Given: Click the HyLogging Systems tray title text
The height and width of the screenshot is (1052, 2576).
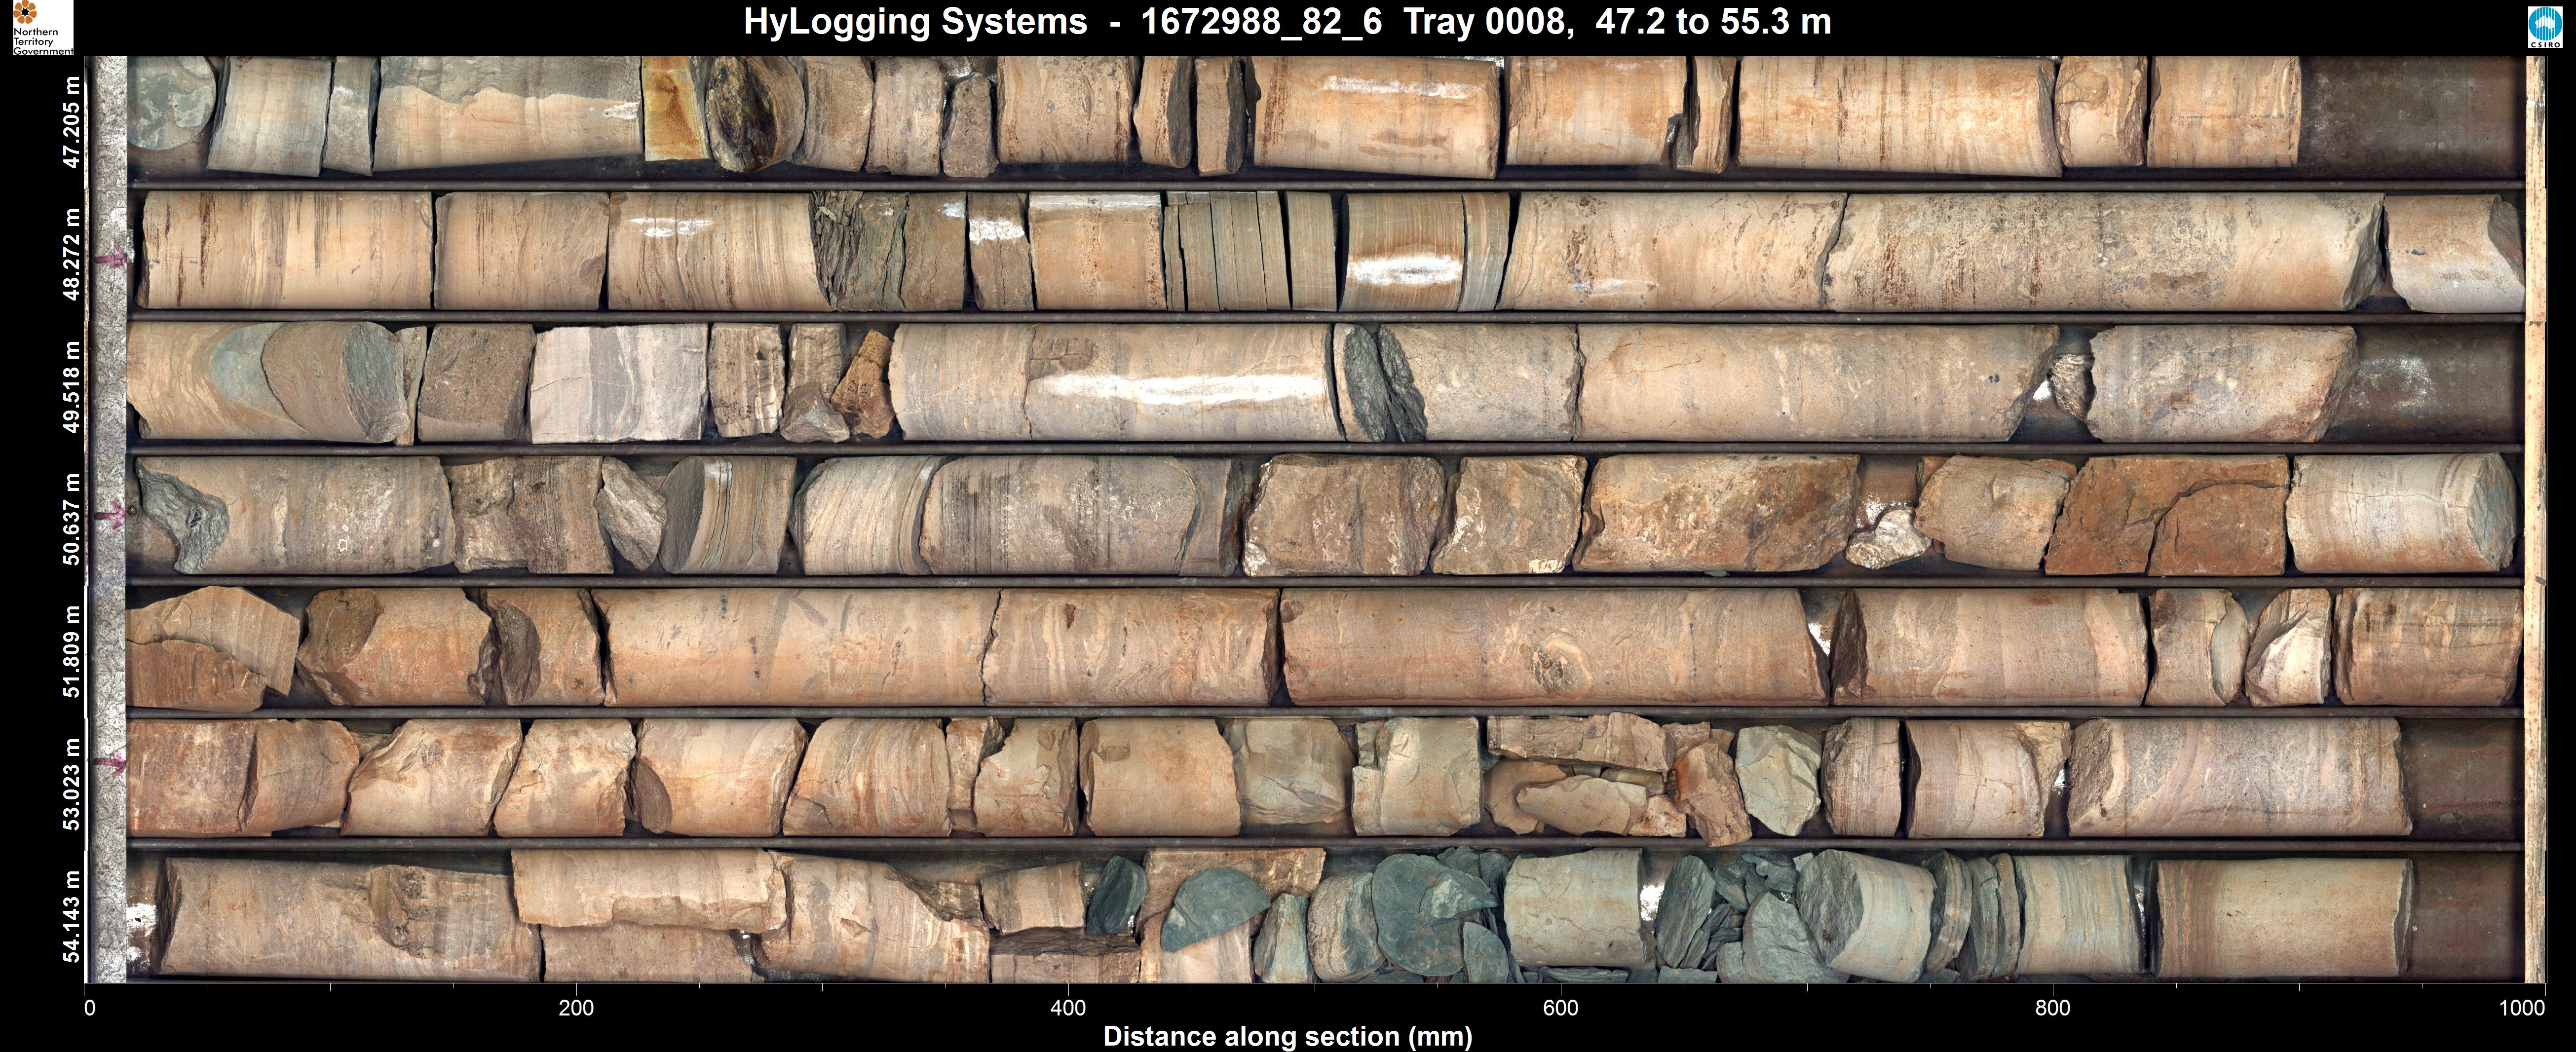Looking at the screenshot, I should coord(1287,22).
